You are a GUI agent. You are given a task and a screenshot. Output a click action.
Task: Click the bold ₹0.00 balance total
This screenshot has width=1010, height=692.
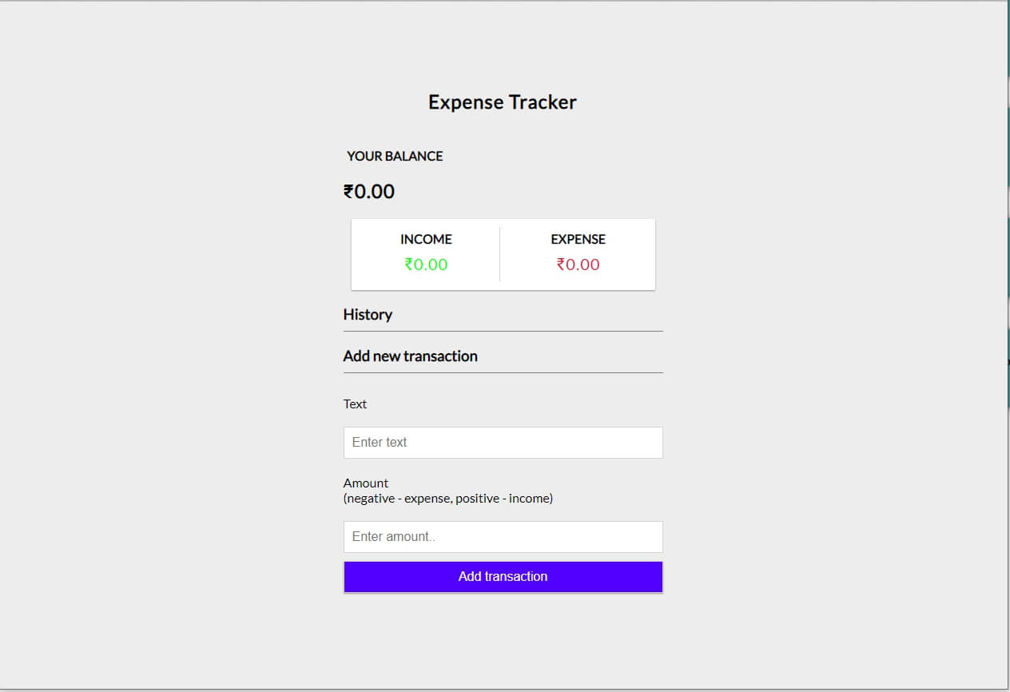(369, 192)
